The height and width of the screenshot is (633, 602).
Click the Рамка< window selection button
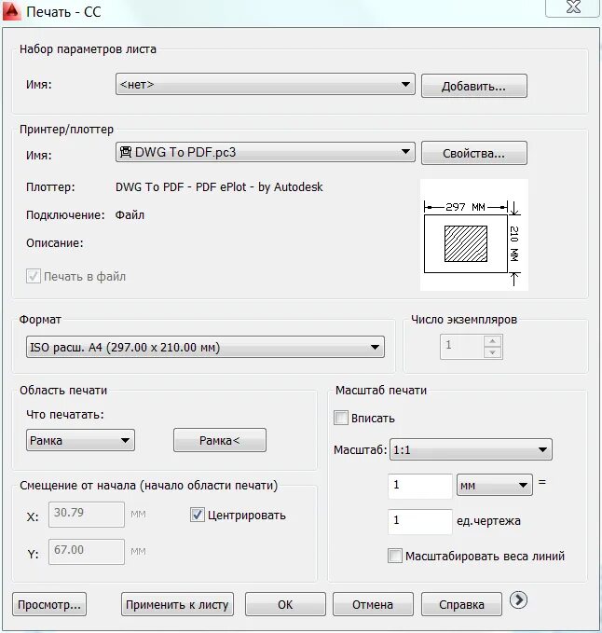tap(220, 440)
